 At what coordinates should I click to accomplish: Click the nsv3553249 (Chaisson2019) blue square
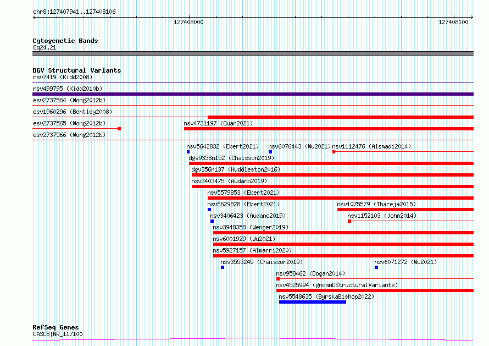pyautogui.click(x=223, y=267)
